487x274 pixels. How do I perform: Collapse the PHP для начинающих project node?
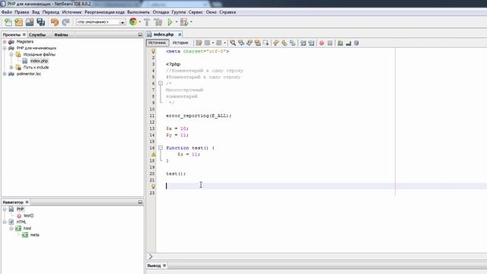coord(5,48)
